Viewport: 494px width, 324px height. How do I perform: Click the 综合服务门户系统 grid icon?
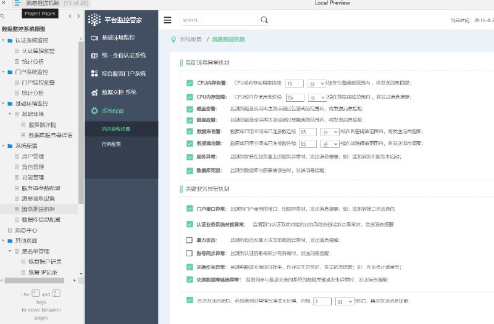pyautogui.click(x=94, y=73)
